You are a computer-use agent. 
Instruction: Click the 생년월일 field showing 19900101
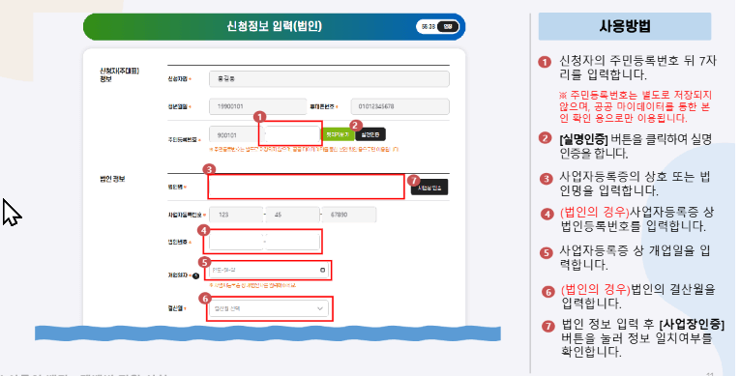click(x=257, y=106)
